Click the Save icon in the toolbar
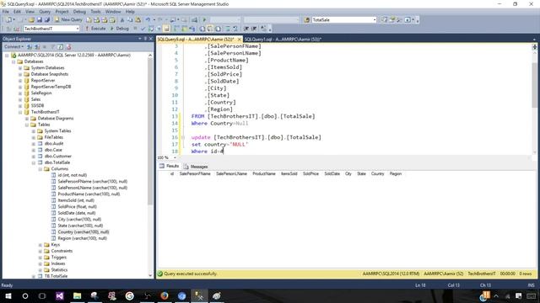540x303 pixels. [x=40, y=20]
